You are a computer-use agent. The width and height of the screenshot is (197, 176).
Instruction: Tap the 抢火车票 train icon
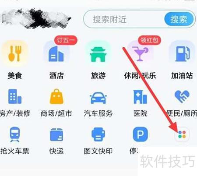(15, 134)
